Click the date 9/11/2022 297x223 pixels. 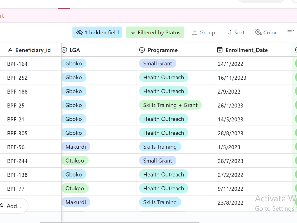230,189
